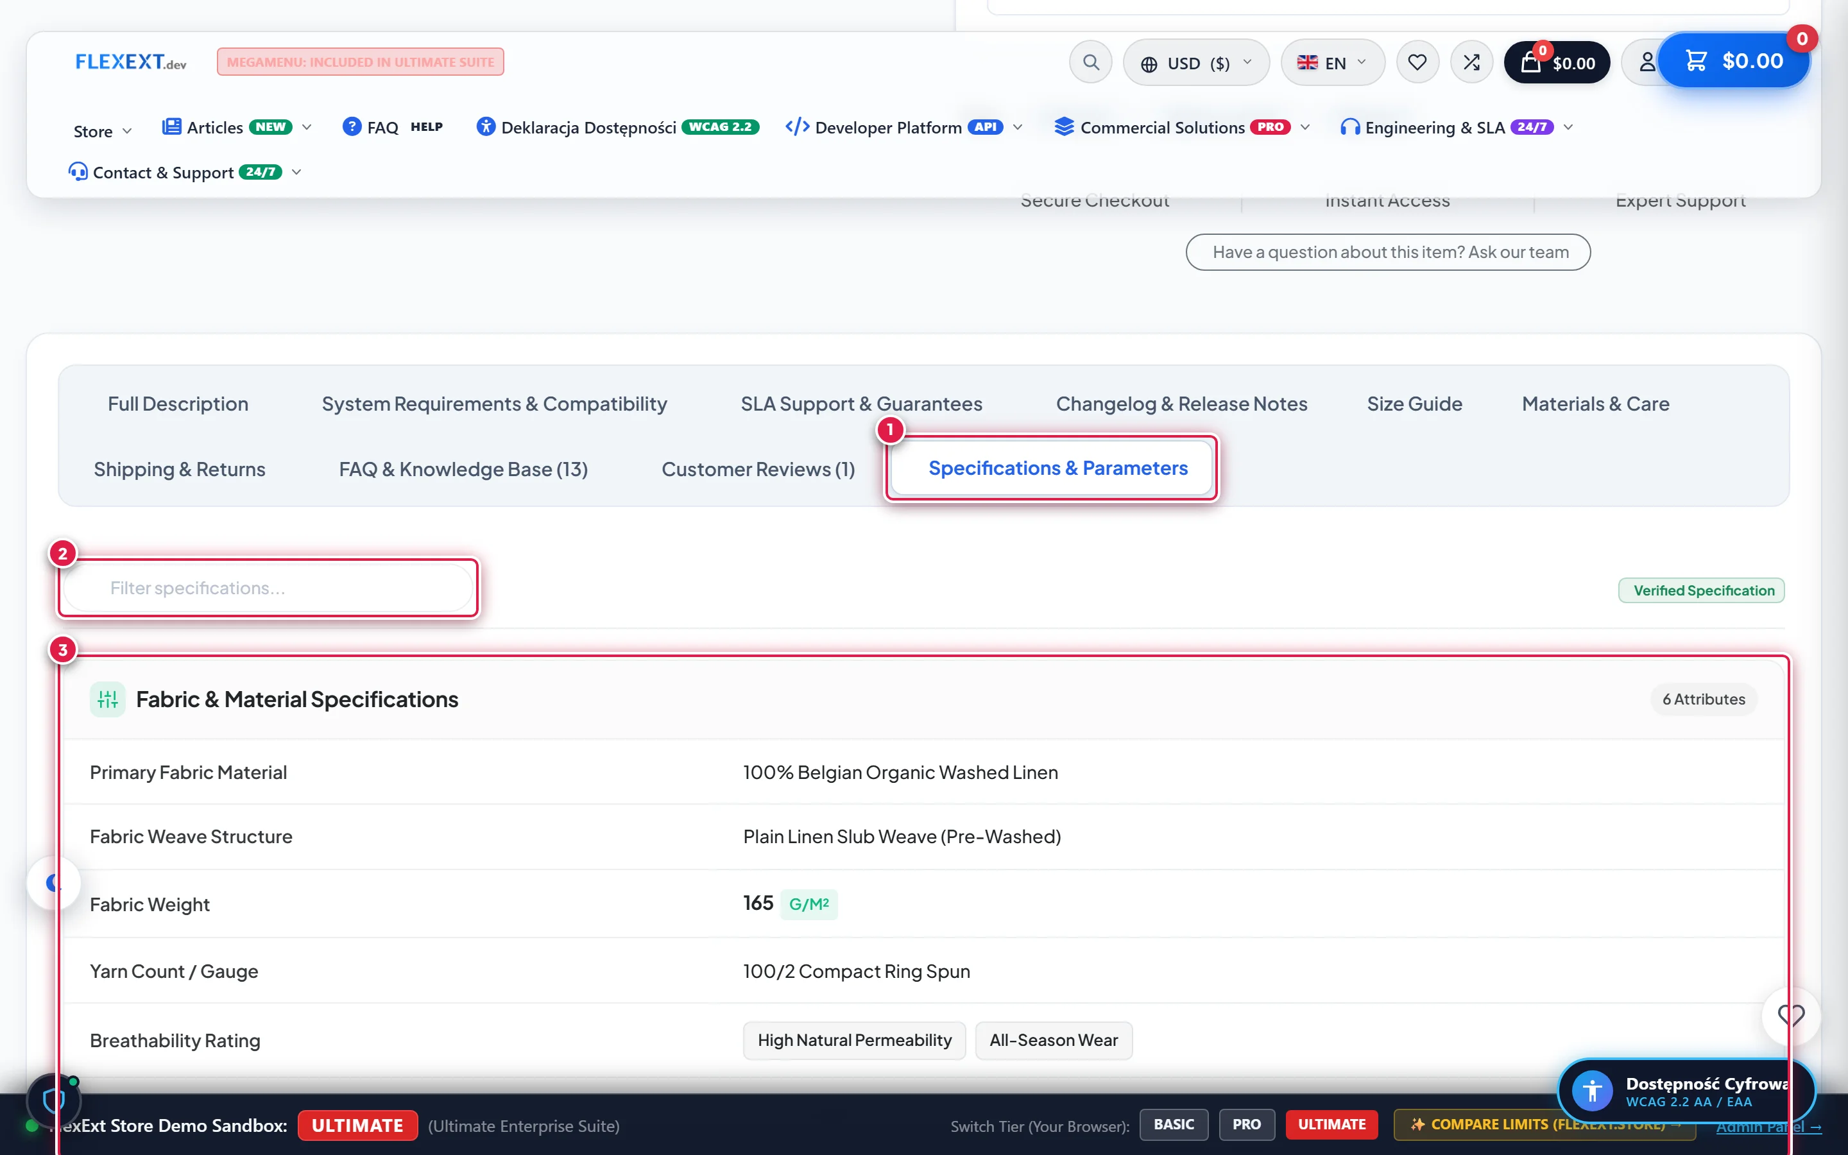Open the blue cart $0.00 button
The image size is (1848, 1155).
(1734, 60)
